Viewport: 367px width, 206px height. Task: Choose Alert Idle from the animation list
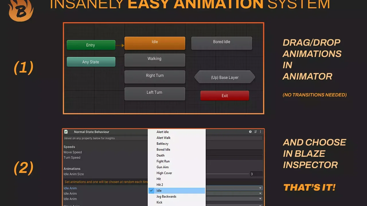[177, 132]
